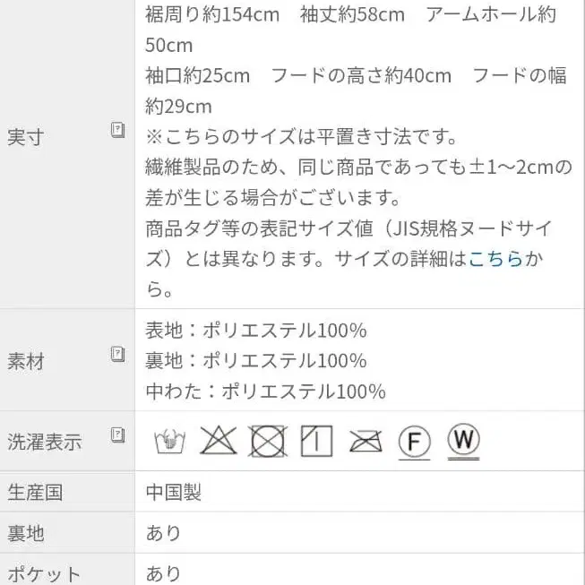Image resolution: width=585 pixels, height=585 pixels.
Task: Click the 表地：ポリエステル100% line
Action: (x=256, y=331)
